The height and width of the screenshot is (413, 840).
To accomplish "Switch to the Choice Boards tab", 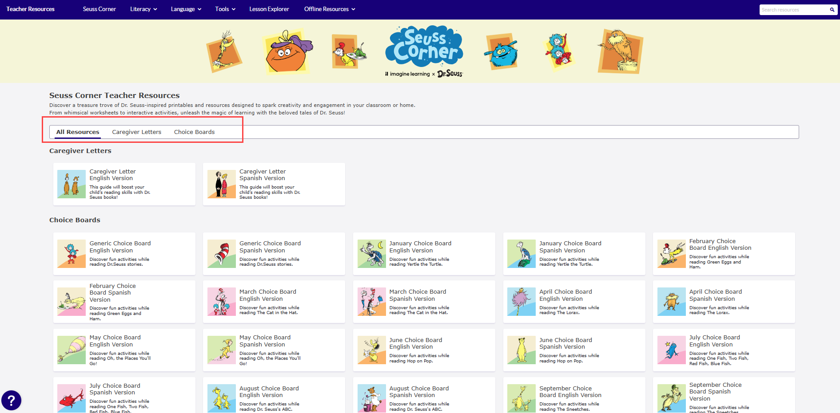I will [x=194, y=132].
